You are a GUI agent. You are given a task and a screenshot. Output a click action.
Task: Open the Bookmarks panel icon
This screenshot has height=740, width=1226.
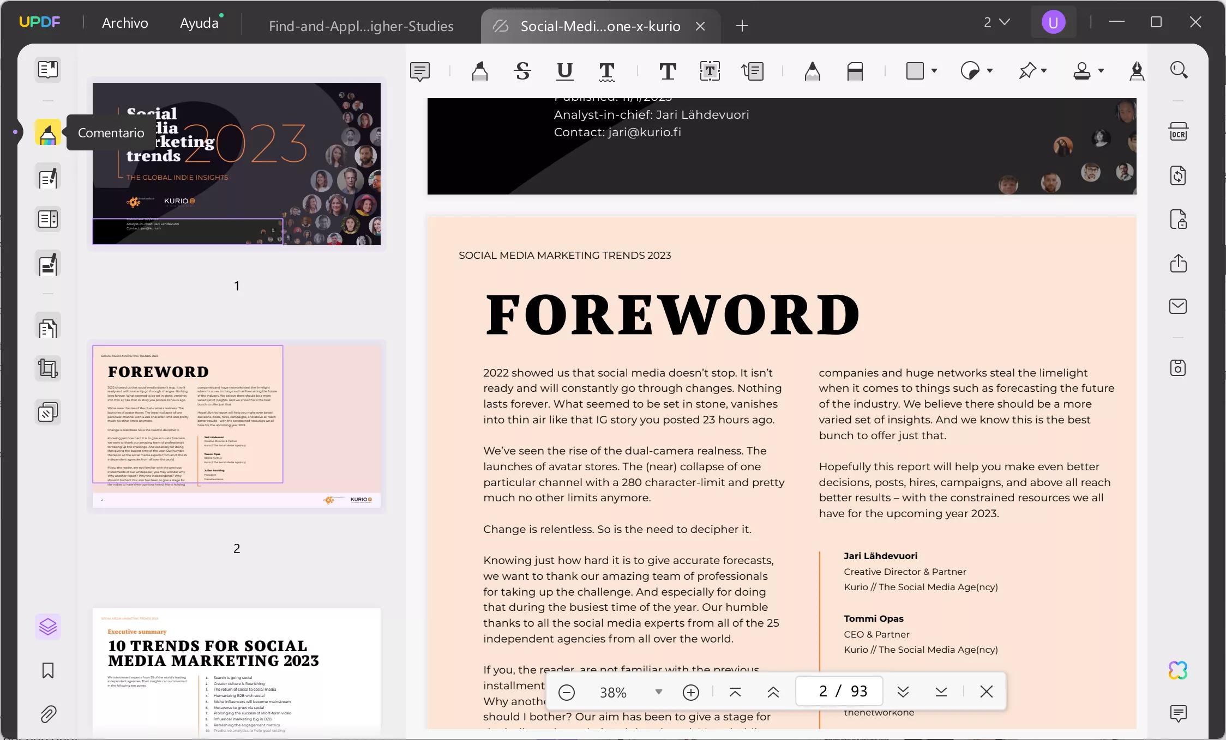(x=48, y=670)
